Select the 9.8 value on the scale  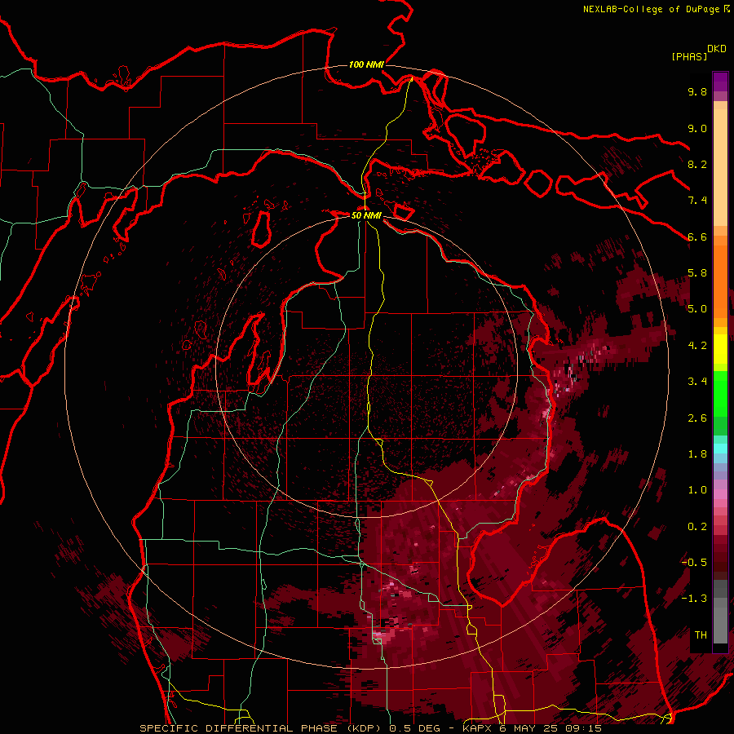point(697,91)
